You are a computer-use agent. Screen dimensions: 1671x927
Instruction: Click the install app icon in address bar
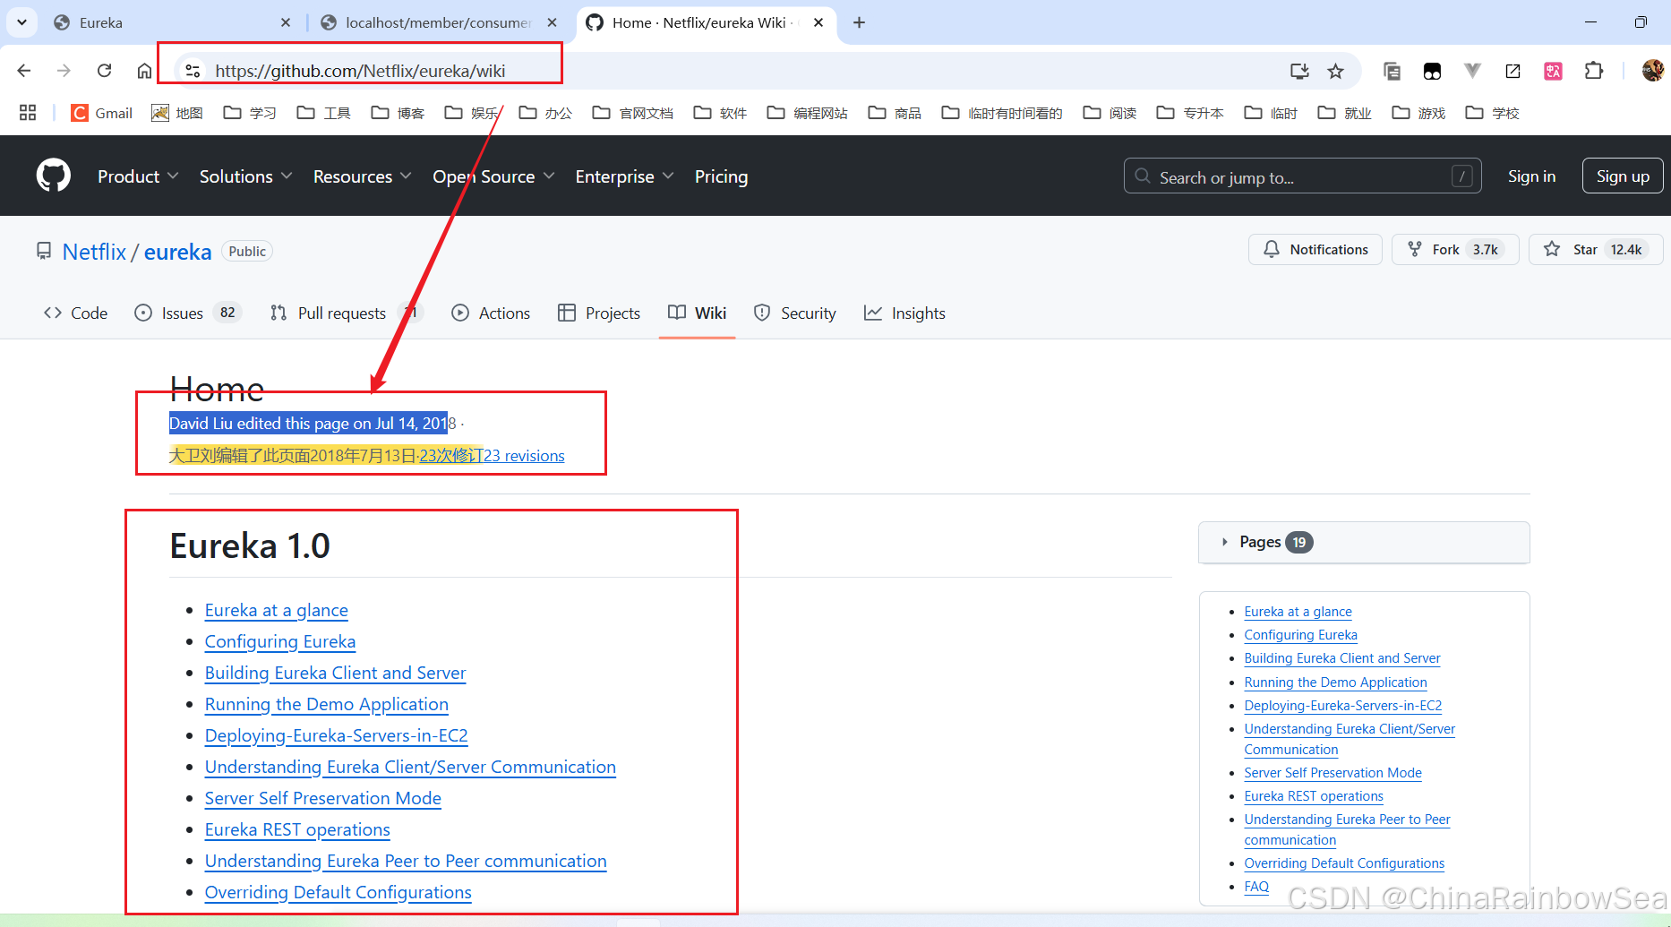(1298, 71)
